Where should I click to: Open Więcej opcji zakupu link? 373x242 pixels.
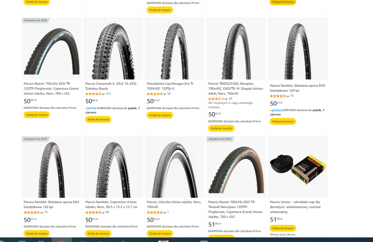[283, 235]
